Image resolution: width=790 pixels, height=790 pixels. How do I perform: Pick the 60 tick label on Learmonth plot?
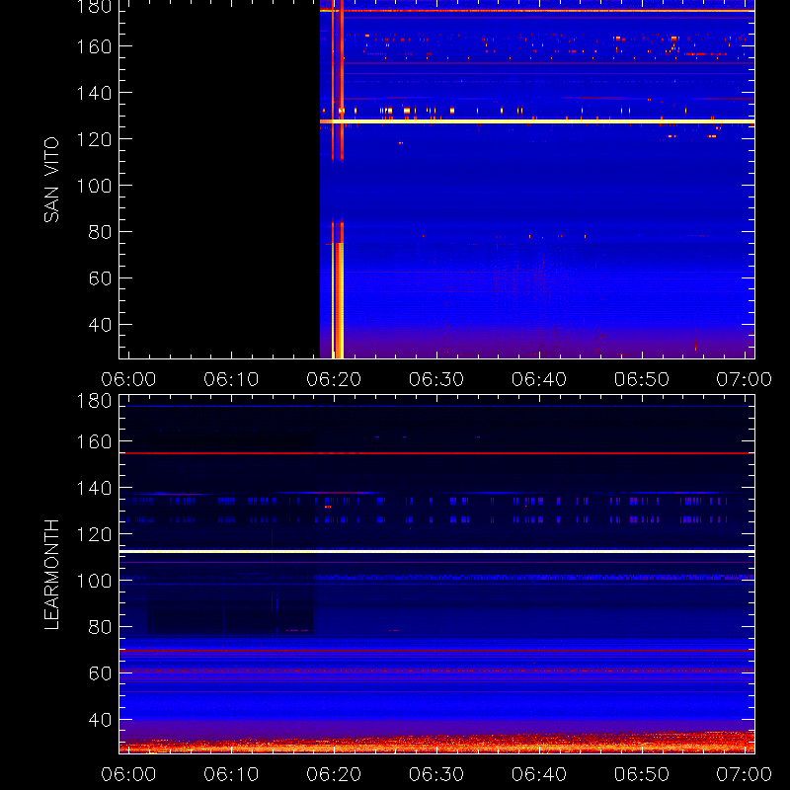(100, 673)
